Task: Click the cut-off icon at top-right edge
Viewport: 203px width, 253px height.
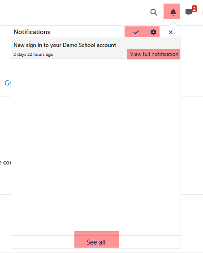Action: click(203, 12)
